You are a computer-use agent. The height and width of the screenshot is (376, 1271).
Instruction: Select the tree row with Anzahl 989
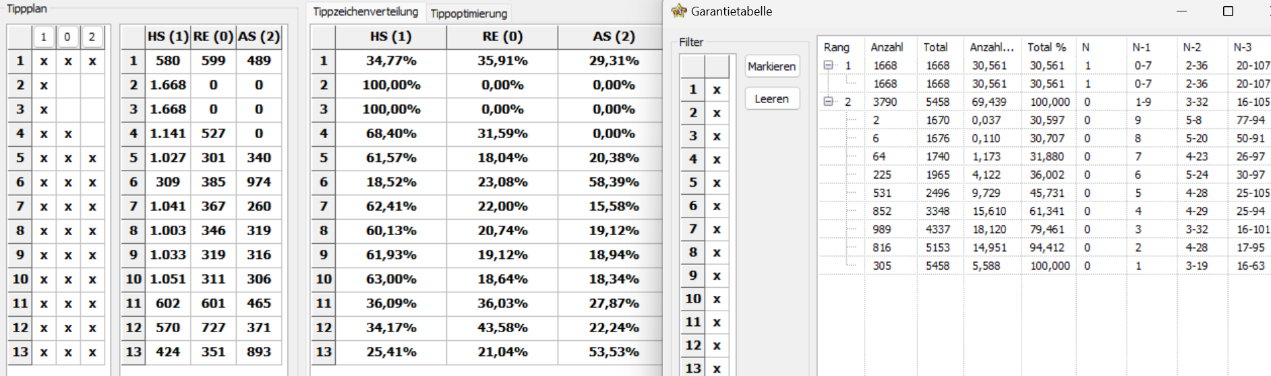(x=1044, y=229)
